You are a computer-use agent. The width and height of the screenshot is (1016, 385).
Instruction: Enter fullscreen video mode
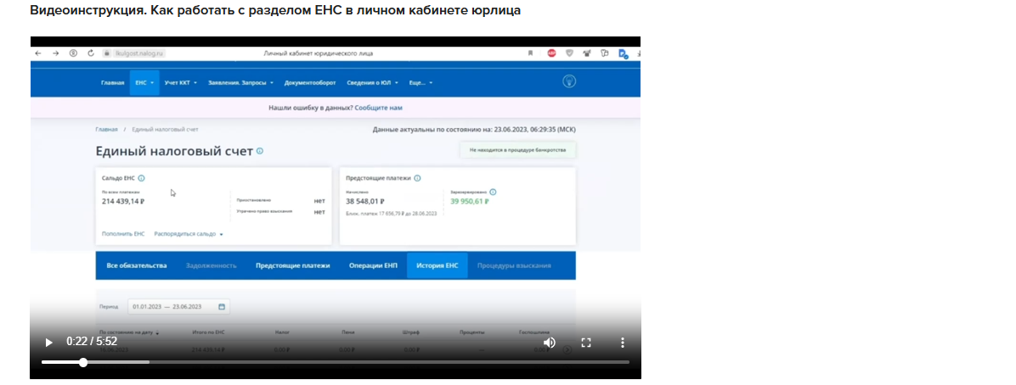tap(586, 343)
